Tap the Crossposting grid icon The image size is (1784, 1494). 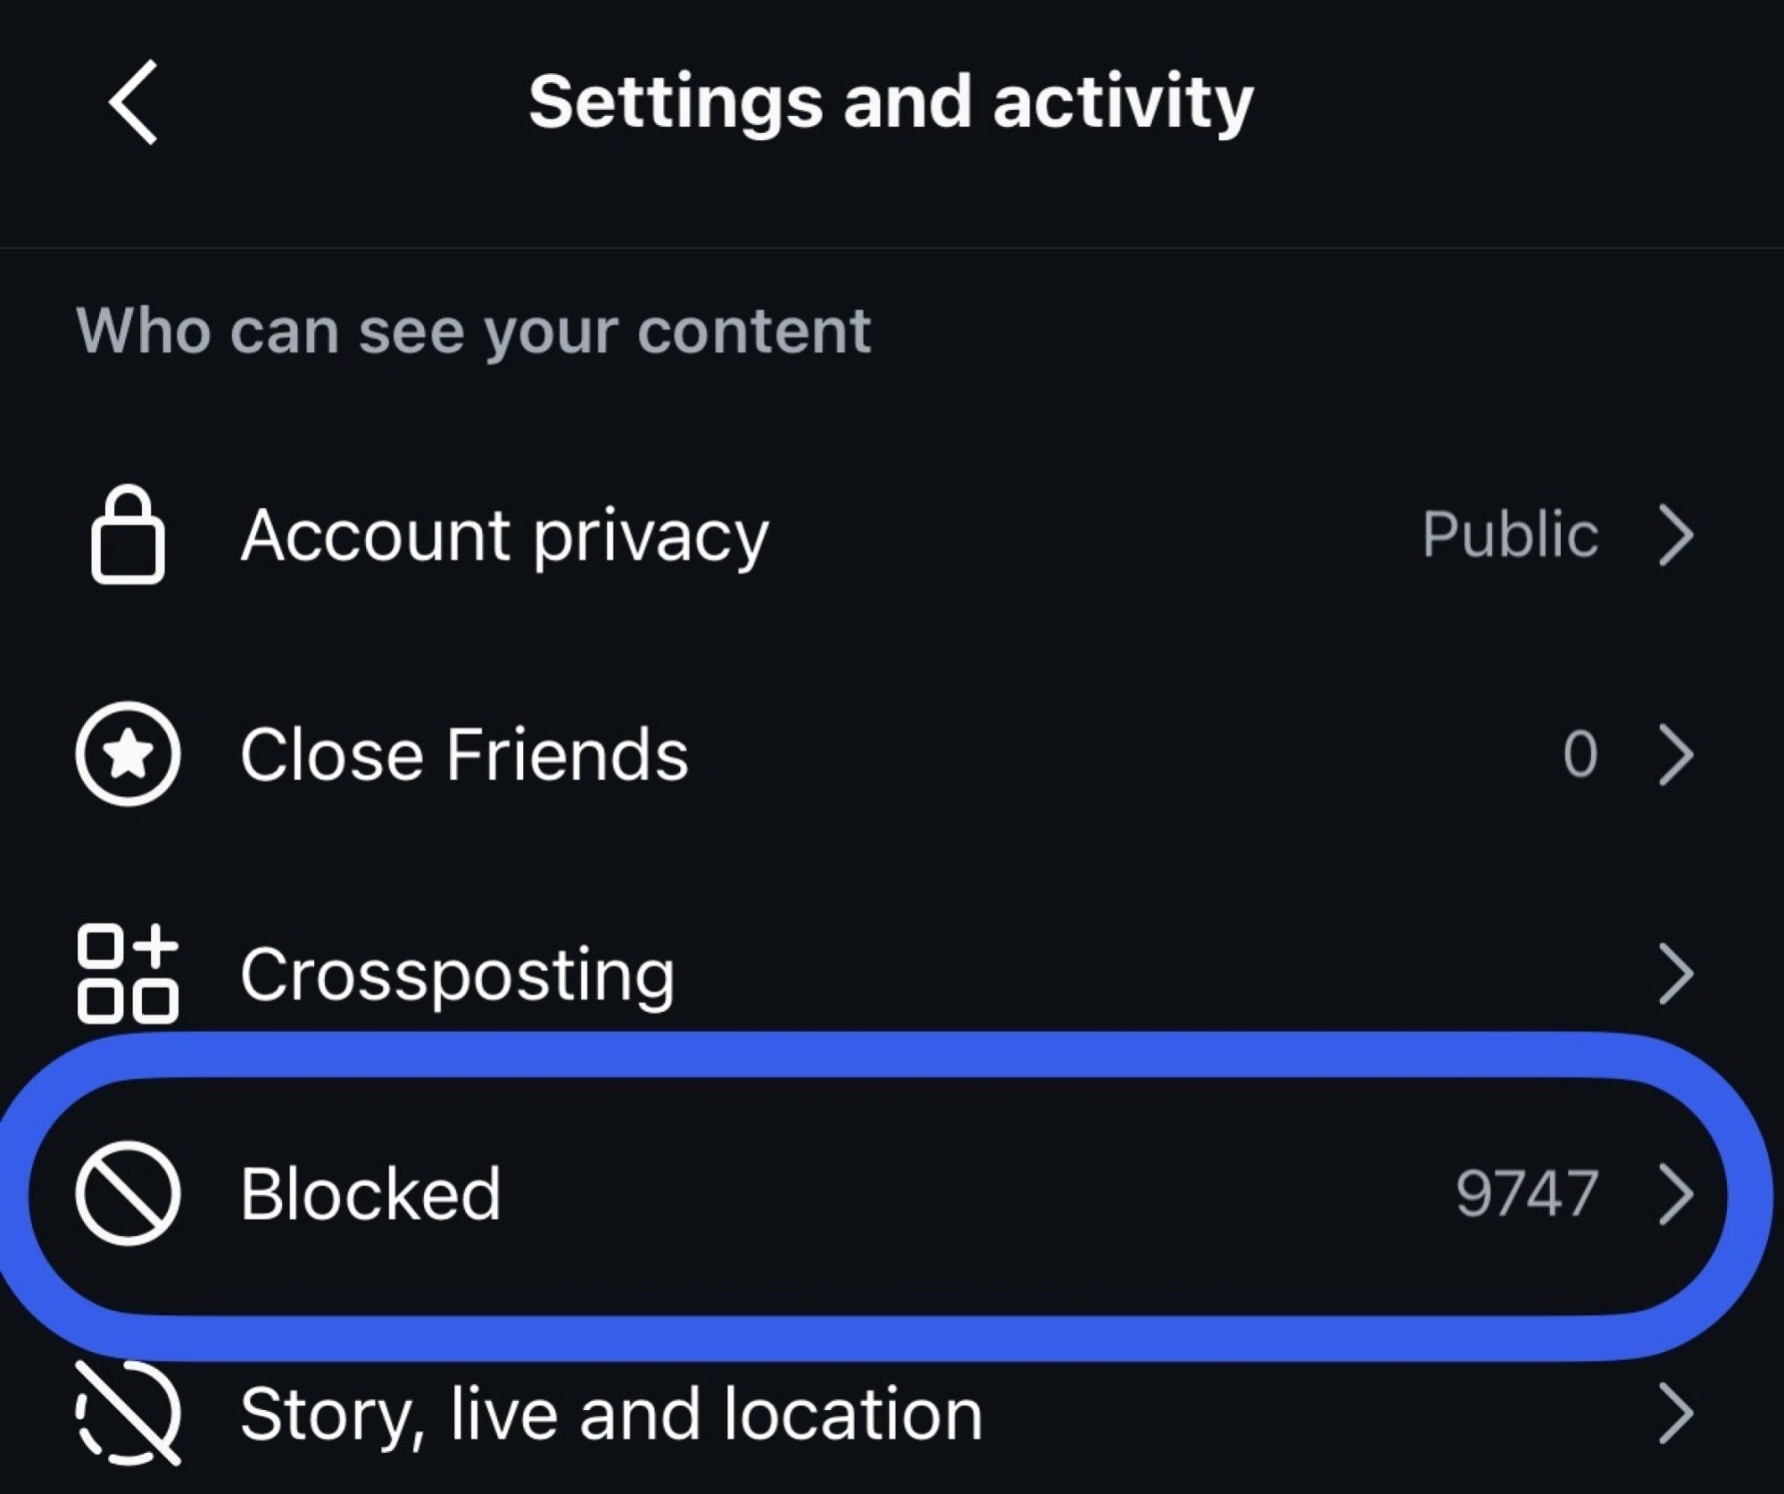click(128, 975)
